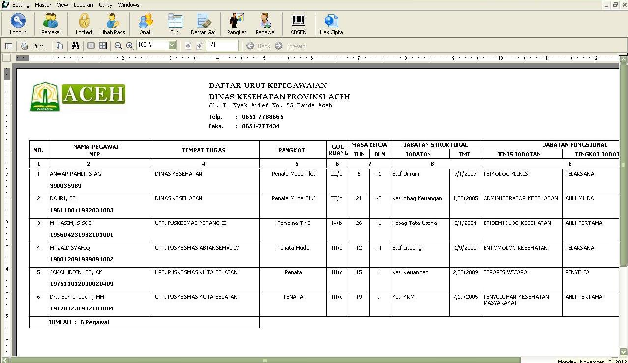Image resolution: width=628 pixels, height=363 pixels.
Task: Click the name Drs. Burhanuddin, MM
Action: 78,297
